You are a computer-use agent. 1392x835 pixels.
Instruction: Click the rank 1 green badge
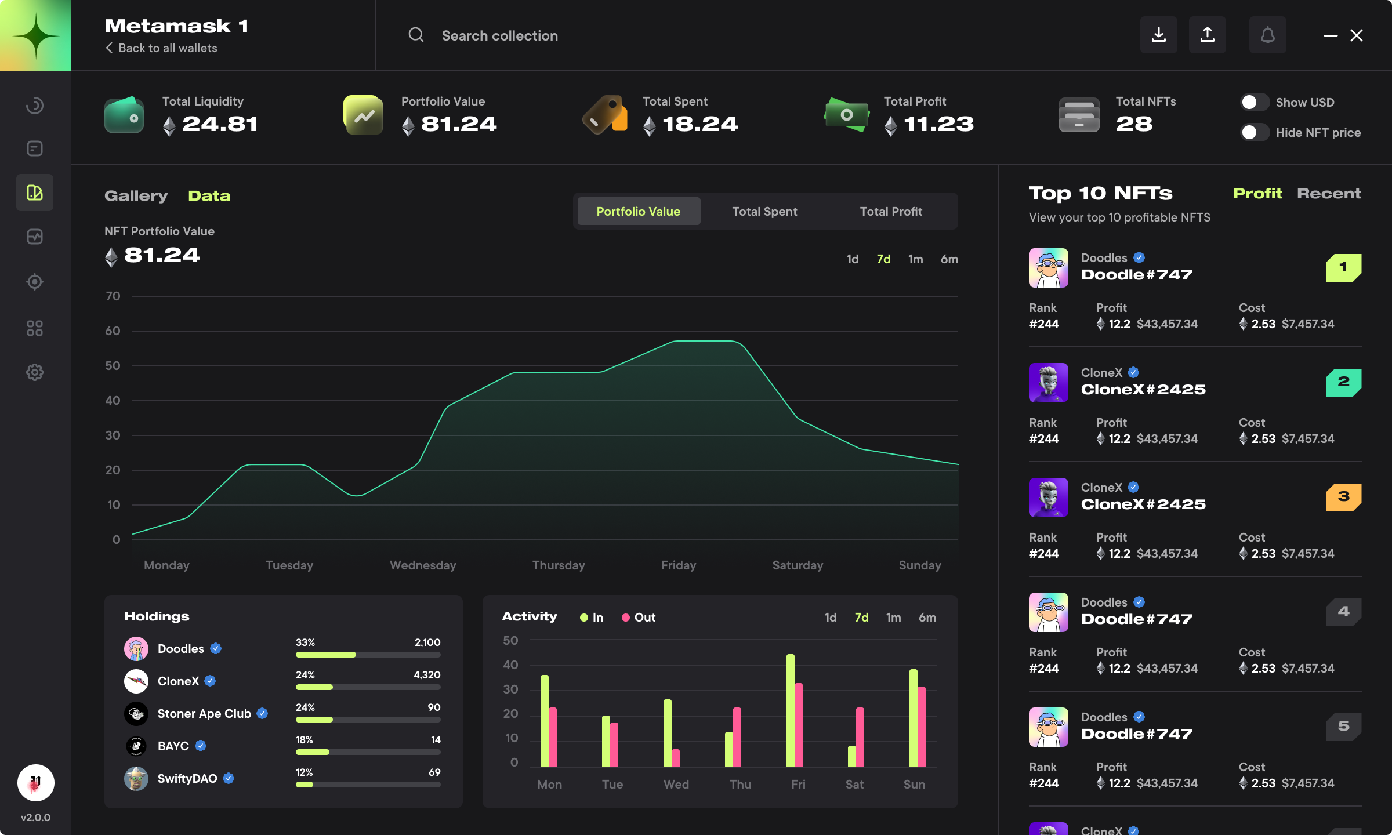pos(1343,267)
